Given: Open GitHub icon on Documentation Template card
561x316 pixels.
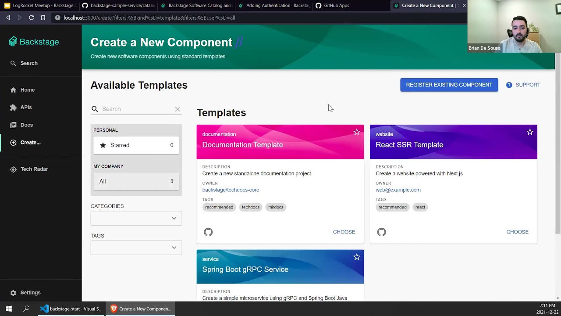Looking at the screenshot, I should tap(208, 232).
